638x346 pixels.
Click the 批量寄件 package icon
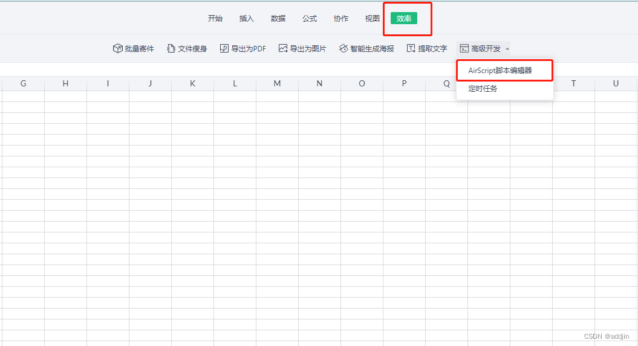(118, 48)
